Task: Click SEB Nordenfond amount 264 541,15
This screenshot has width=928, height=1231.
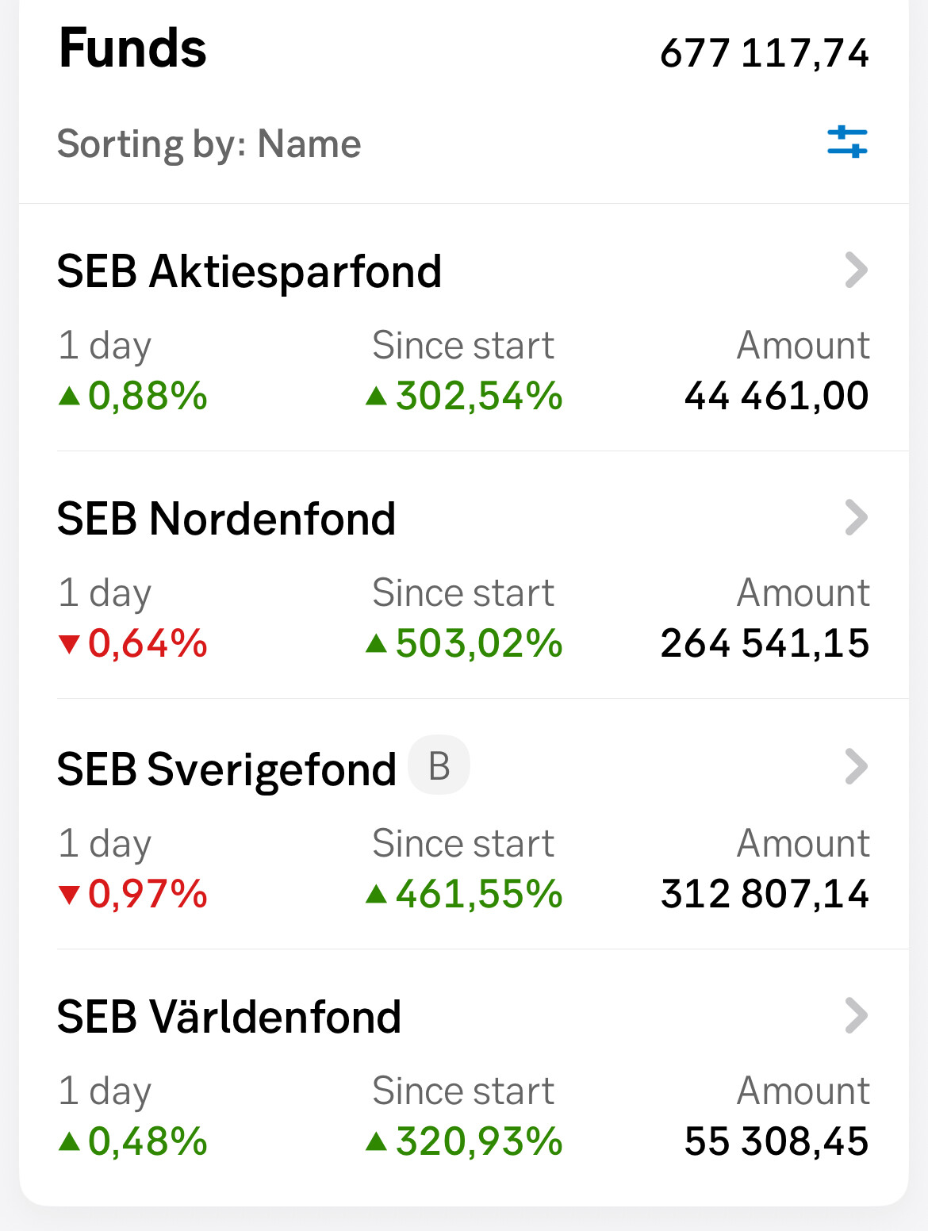Action: 765,643
